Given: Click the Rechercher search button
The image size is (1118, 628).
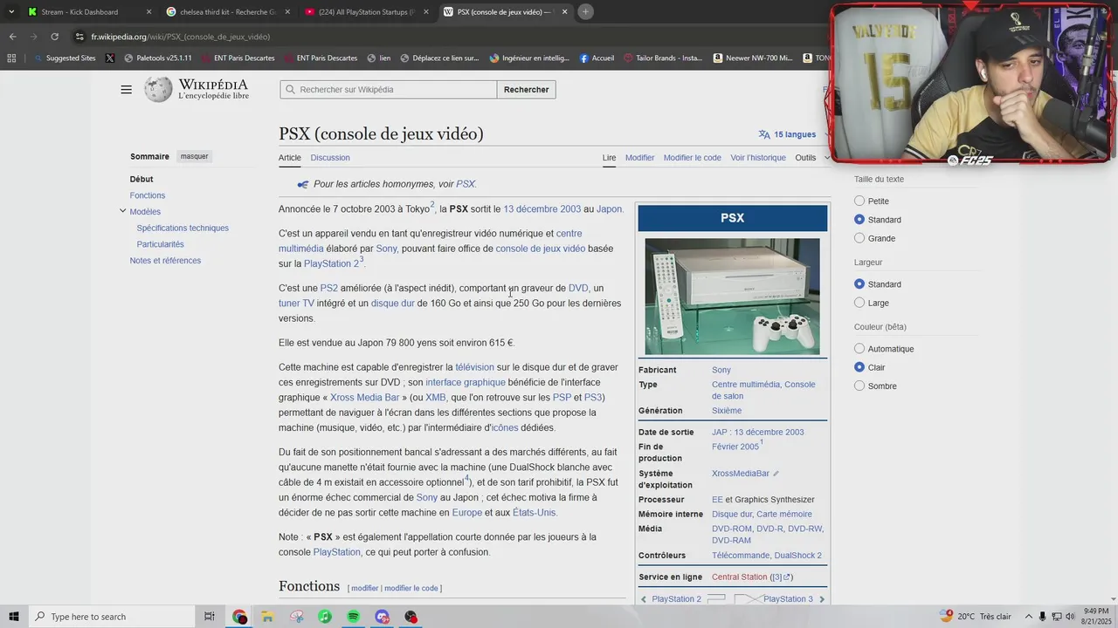Looking at the screenshot, I should tap(527, 90).
